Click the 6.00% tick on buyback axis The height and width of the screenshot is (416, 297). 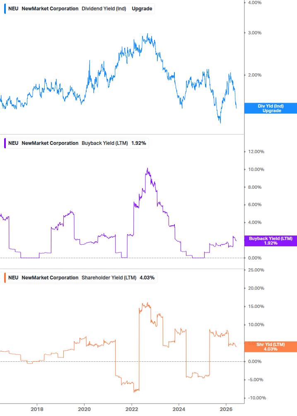click(255, 205)
